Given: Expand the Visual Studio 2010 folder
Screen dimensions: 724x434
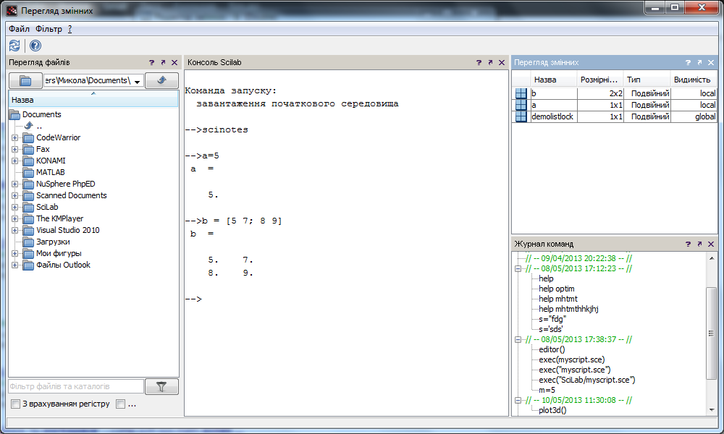Looking at the screenshot, I should tap(14, 230).
